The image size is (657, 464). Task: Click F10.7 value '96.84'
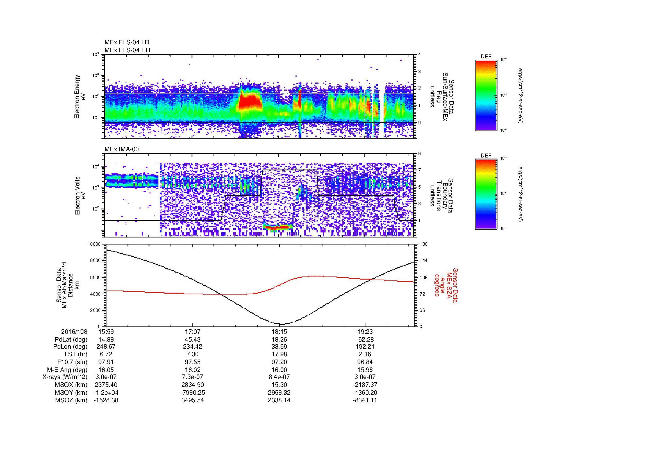(x=365, y=362)
